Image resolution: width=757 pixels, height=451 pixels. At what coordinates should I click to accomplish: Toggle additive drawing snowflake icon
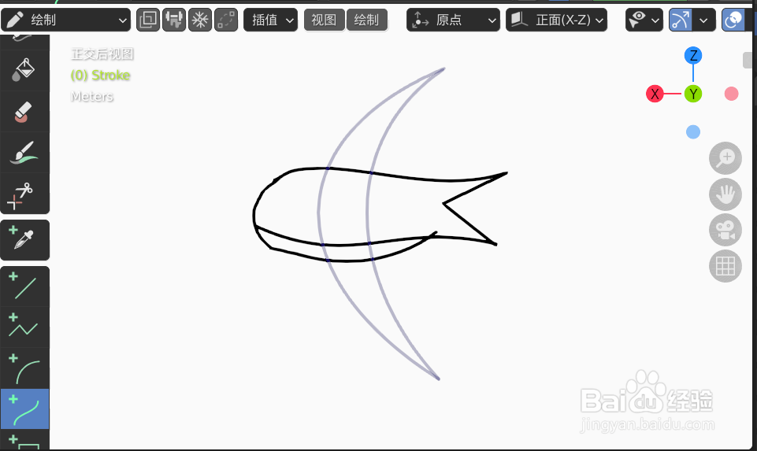pyautogui.click(x=200, y=20)
